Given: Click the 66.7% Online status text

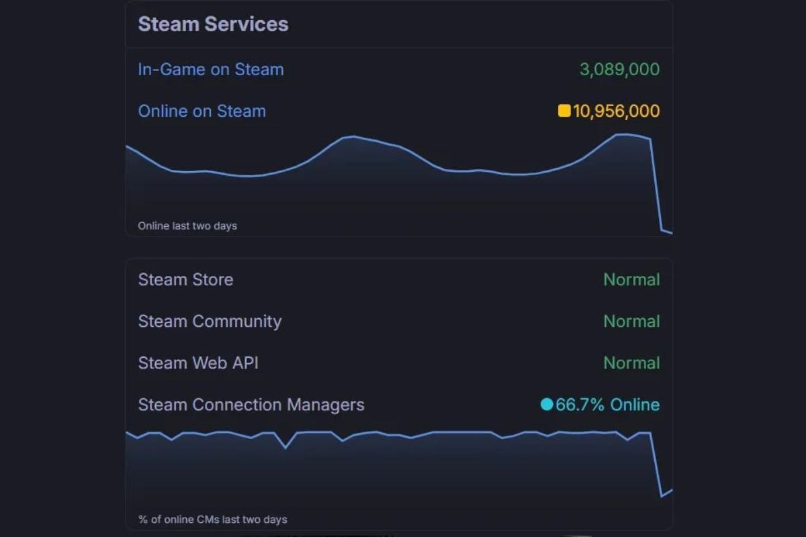Looking at the screenshot, I should tap(608, 404).
